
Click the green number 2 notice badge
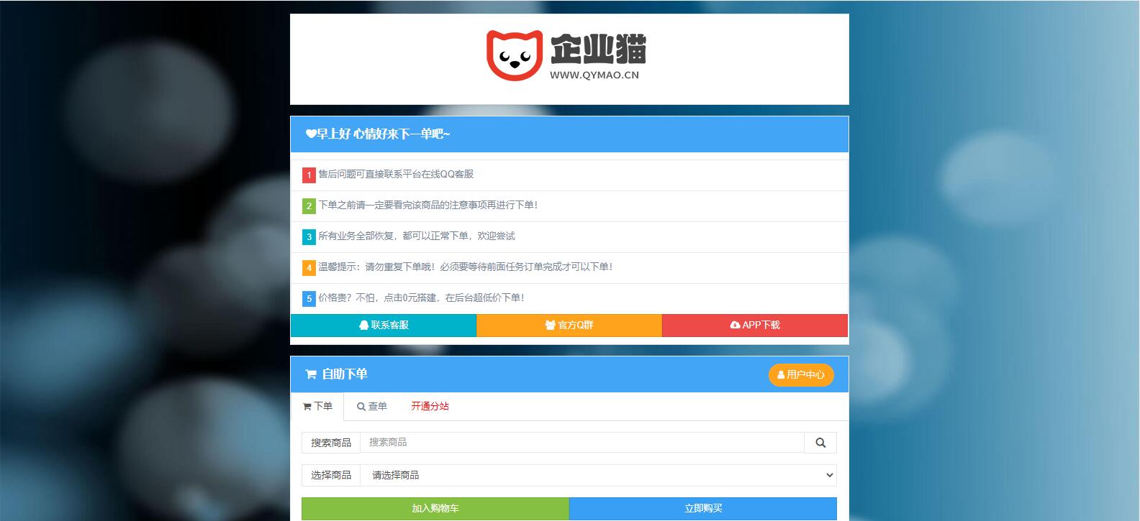309,206
